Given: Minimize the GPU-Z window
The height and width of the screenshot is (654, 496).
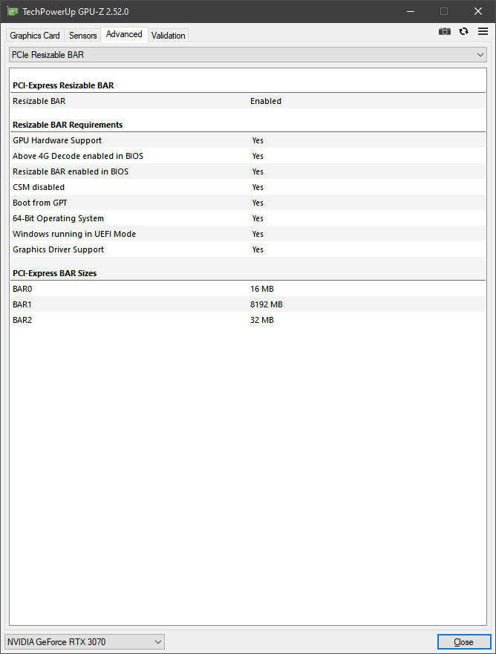Looking at the screenshot, I should 411,11.
